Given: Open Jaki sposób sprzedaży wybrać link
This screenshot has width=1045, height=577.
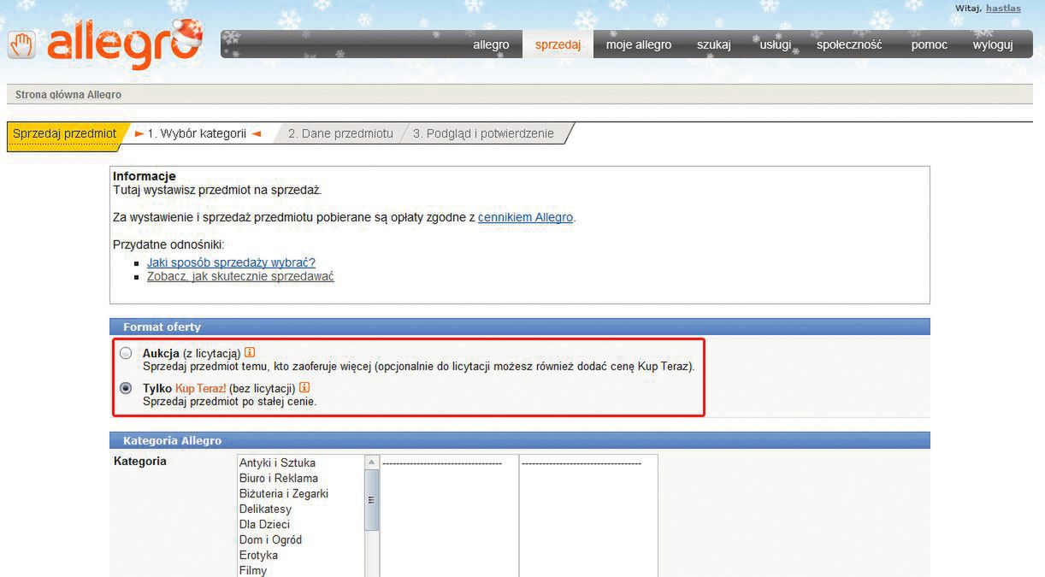Looking at the screenshot, I should [x=231, y=262].
